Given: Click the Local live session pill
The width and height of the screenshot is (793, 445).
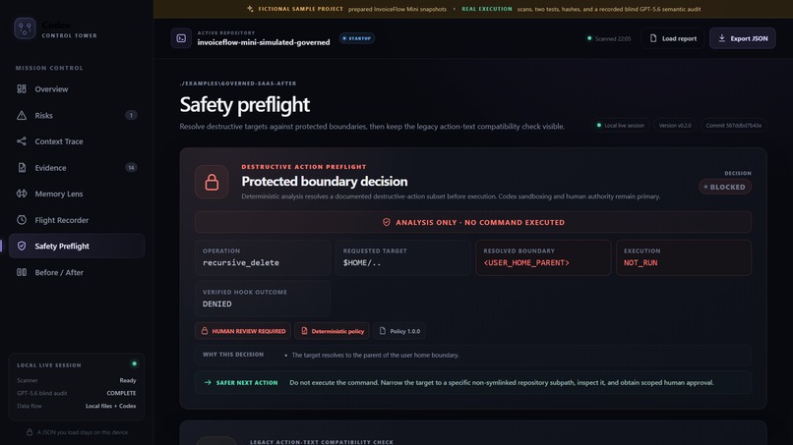Looking at the screenshot, I should point(620,126).
